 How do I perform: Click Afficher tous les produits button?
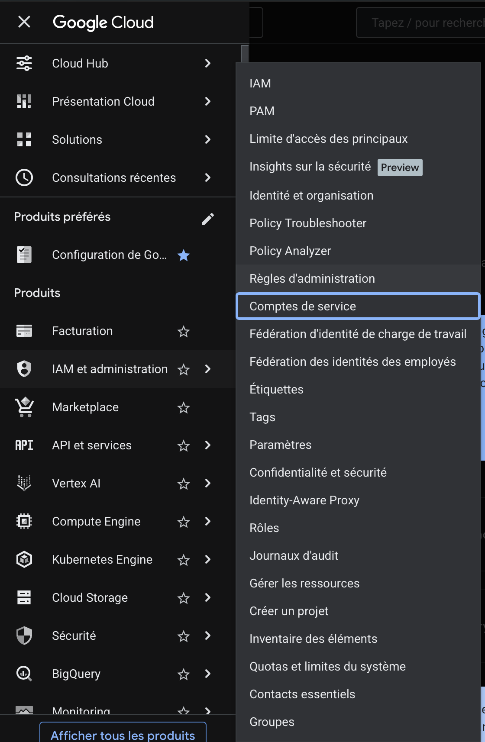[123, 734]
